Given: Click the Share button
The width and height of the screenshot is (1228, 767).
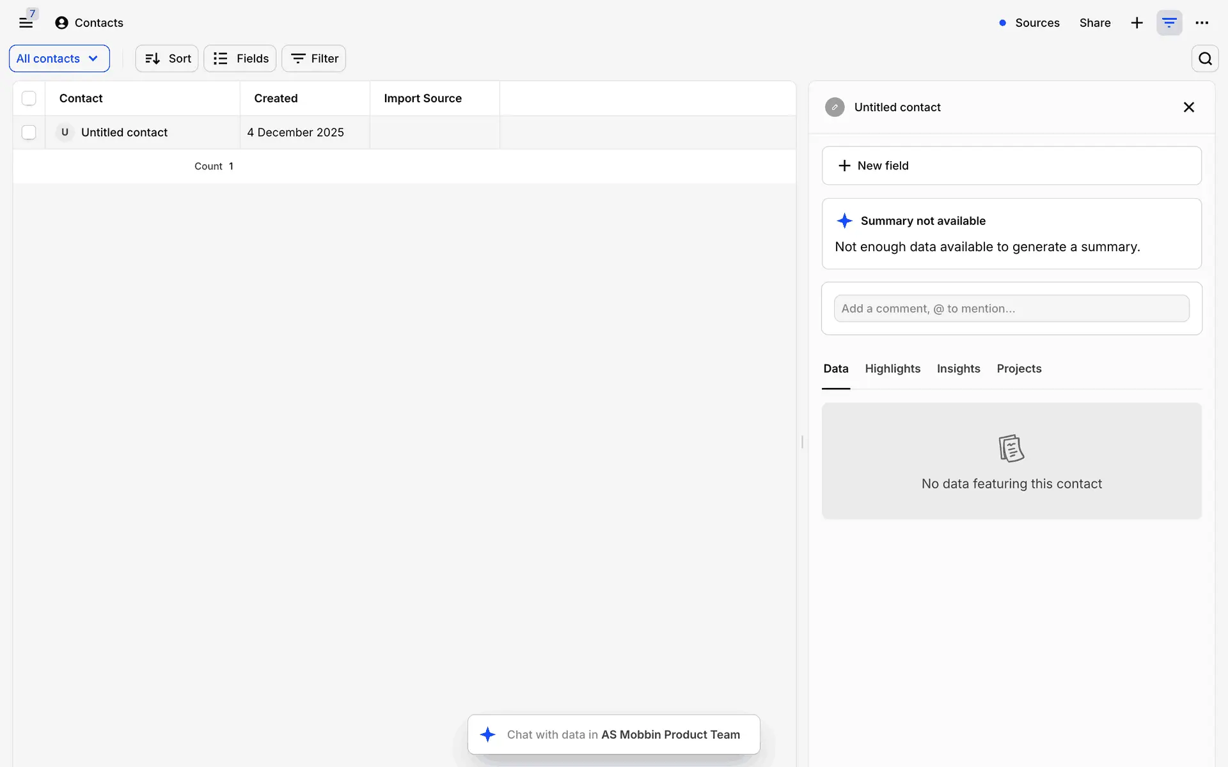Looking at the screenshot, I should 1094,23.
